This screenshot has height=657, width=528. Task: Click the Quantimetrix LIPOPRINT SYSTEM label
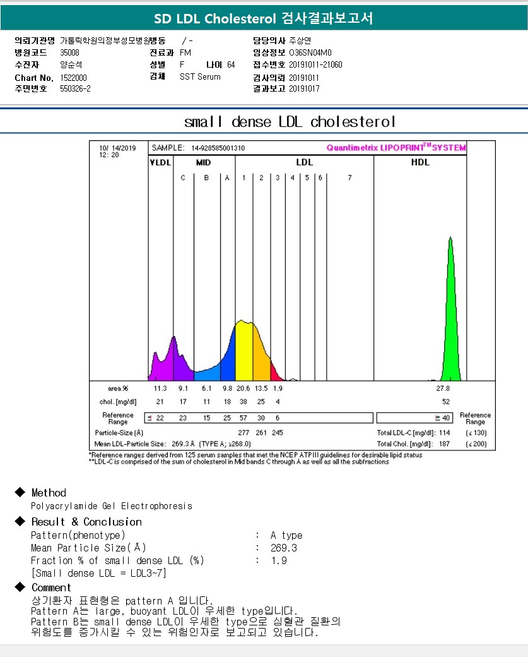396,148
